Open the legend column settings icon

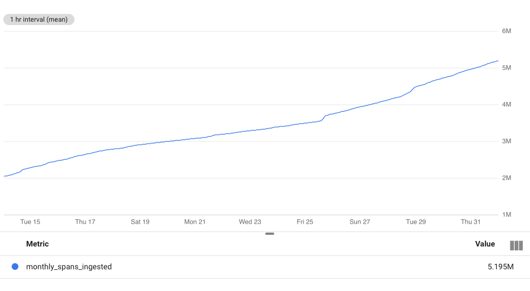pos(516,245)
